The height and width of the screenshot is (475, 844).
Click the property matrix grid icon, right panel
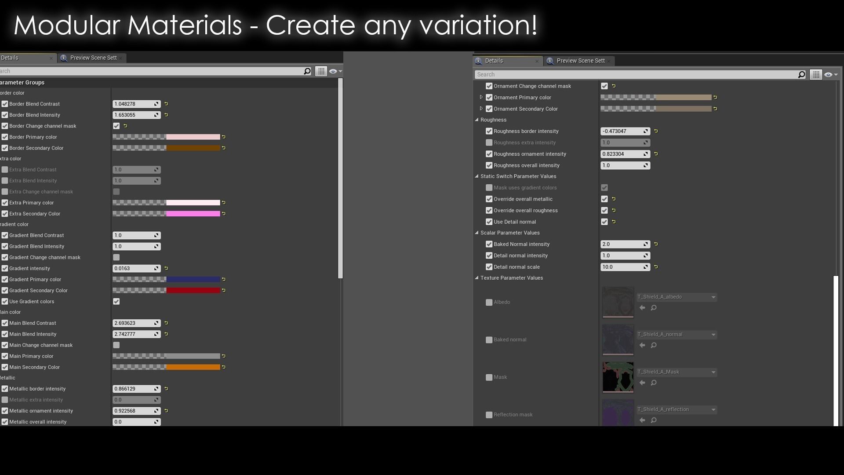click(816, 75)
